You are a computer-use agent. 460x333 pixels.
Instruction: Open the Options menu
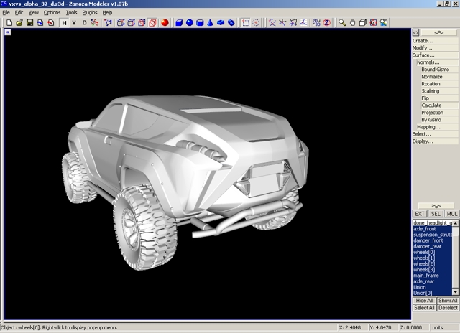tap(52, 13)
